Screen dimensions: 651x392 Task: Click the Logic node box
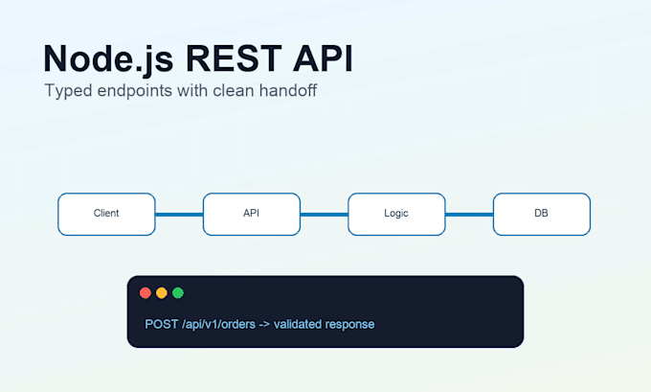396,214
